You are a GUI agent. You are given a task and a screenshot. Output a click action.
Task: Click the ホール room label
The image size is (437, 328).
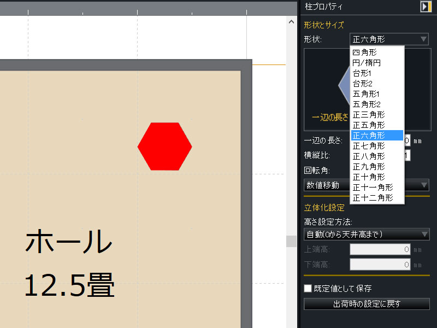coord(68,242)
